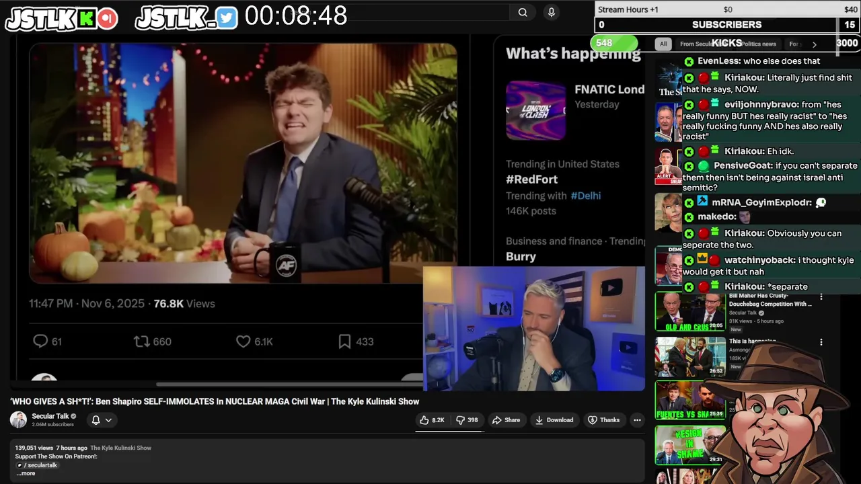Click tweet timestamp '11:47 PM · Nov 6, 2025'
Screen dimensions: 861x484
(x=87, y=304)
